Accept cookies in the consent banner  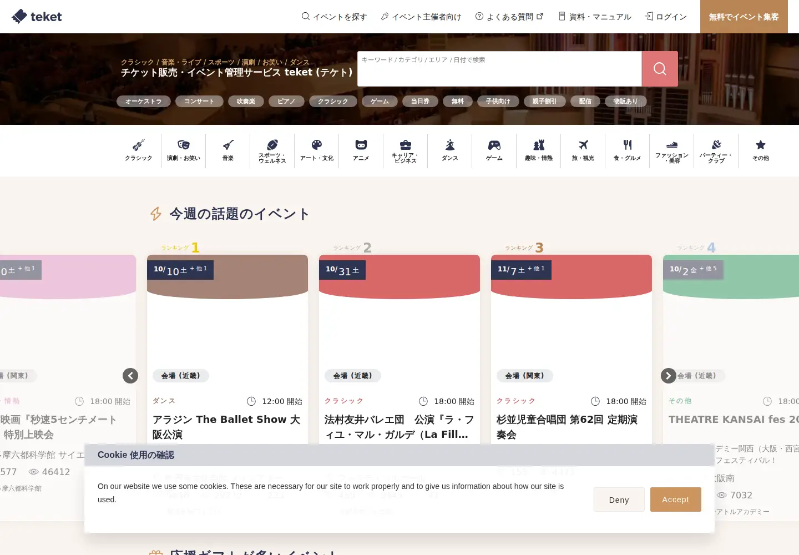pos(676,500)
